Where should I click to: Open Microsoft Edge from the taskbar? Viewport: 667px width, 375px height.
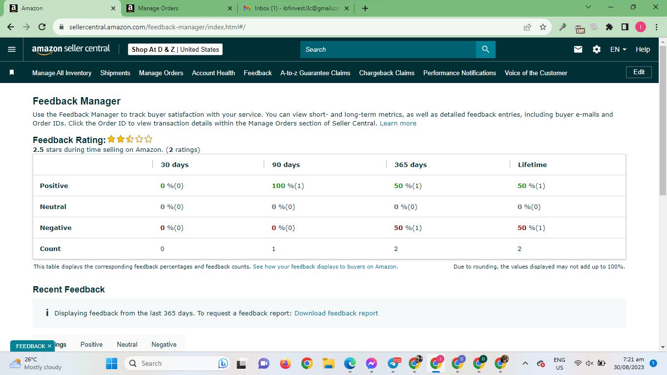click(350, 363)
